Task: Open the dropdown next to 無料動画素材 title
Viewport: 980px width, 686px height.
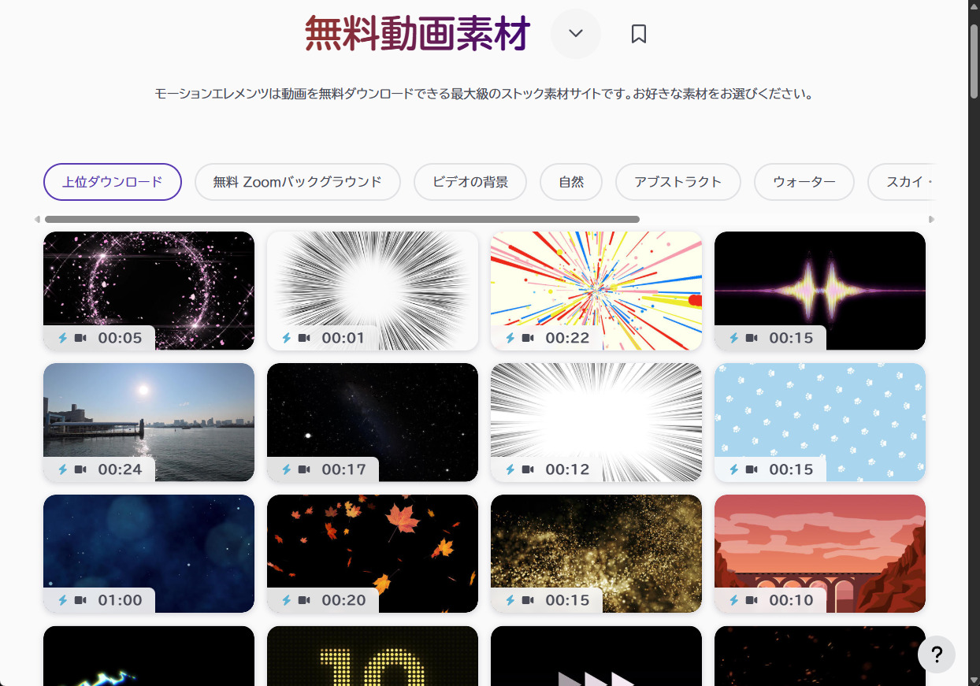Action: pos(575,34)
